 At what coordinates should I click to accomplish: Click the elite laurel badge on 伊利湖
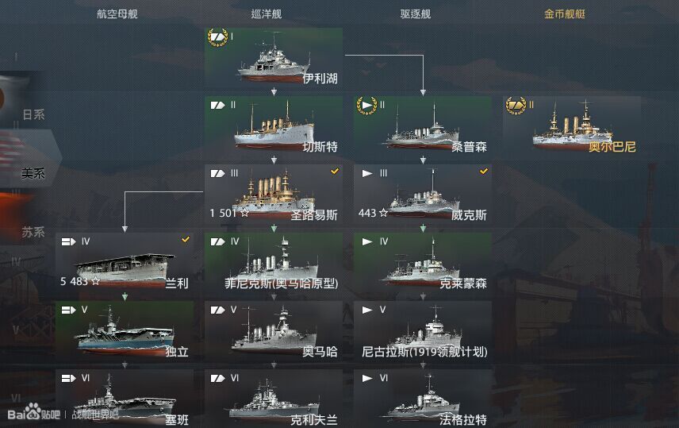pyautogui.click(x=217, y=37)
